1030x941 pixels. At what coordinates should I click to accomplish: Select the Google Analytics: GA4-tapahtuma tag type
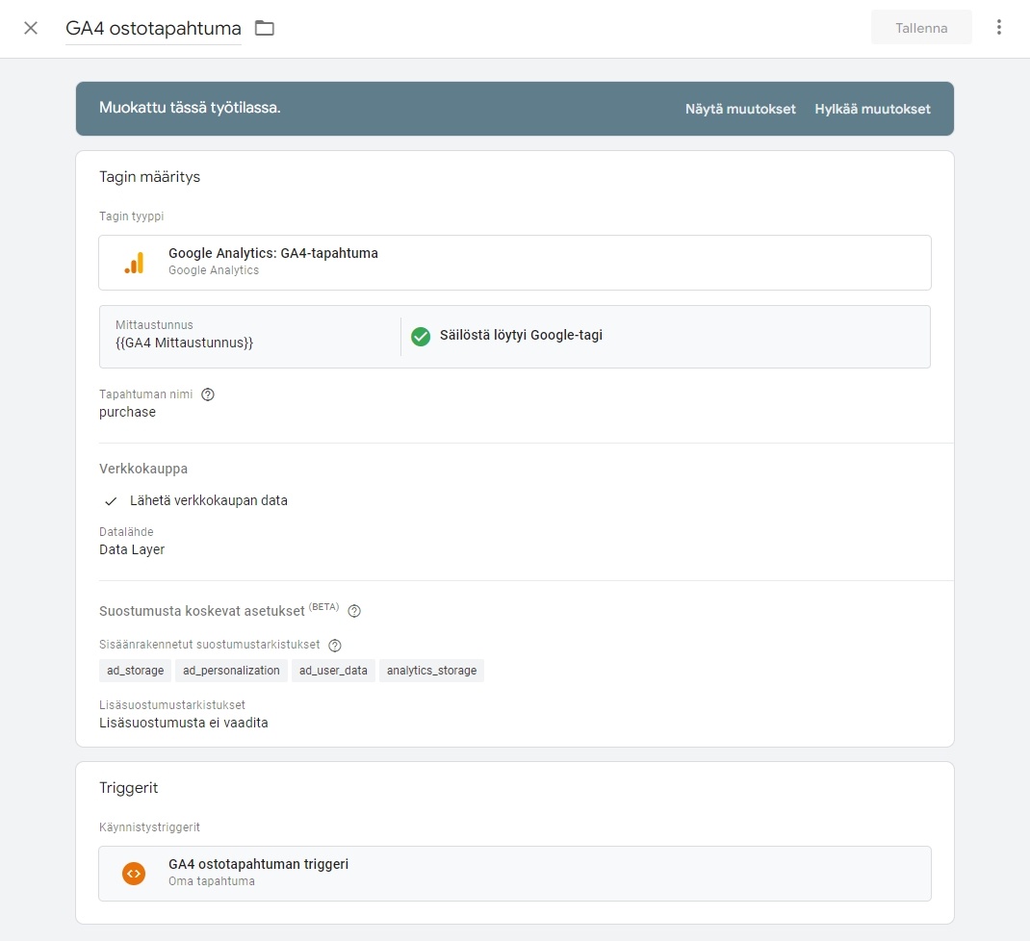[514, 262]
